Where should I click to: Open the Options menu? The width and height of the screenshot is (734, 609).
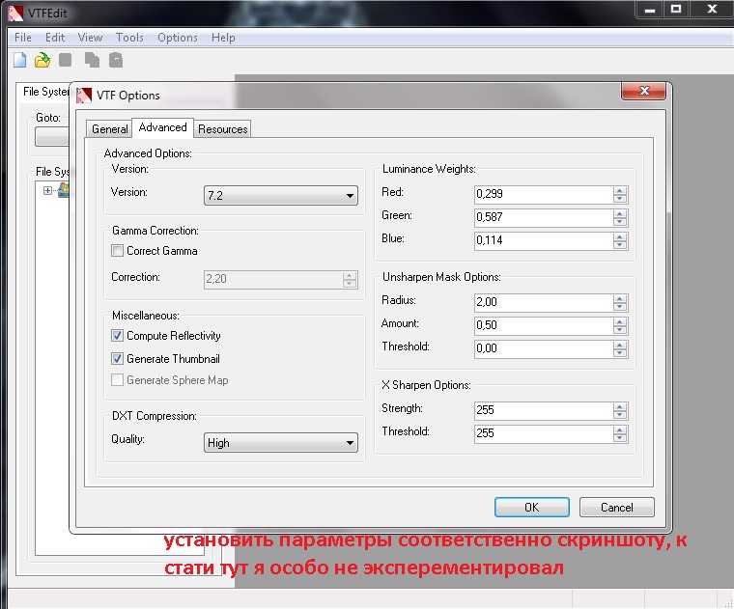[x=178, y=38]
